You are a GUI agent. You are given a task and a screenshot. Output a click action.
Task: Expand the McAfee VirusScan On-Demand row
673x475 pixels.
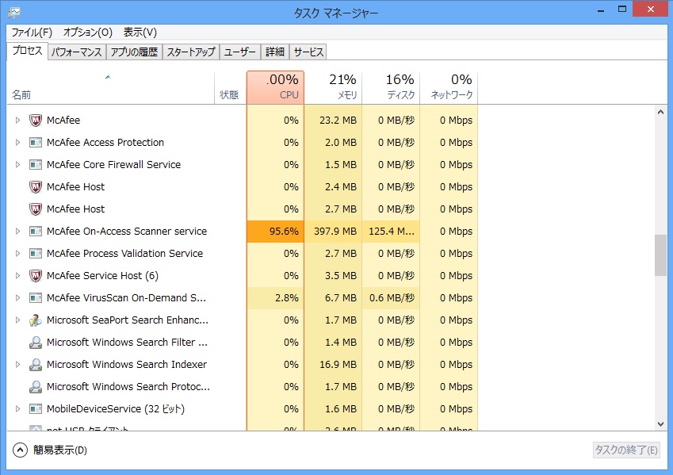click(18, 298)
